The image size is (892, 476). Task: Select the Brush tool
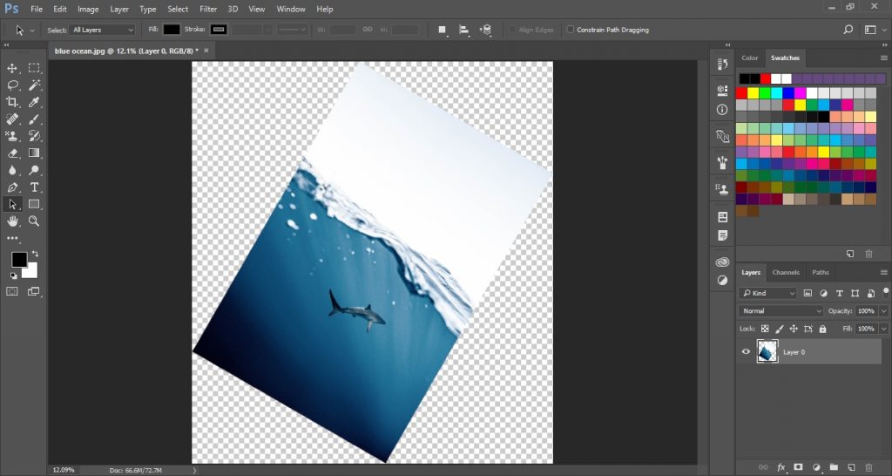click(34, 119)
